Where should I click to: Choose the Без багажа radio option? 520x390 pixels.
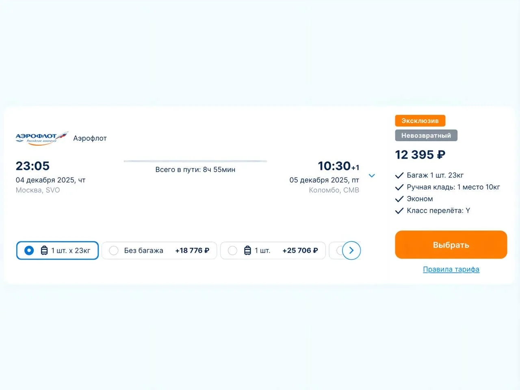114,251
